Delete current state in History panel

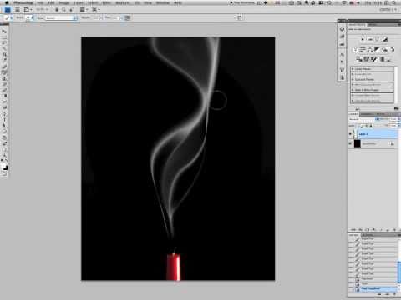coord(394,294)
